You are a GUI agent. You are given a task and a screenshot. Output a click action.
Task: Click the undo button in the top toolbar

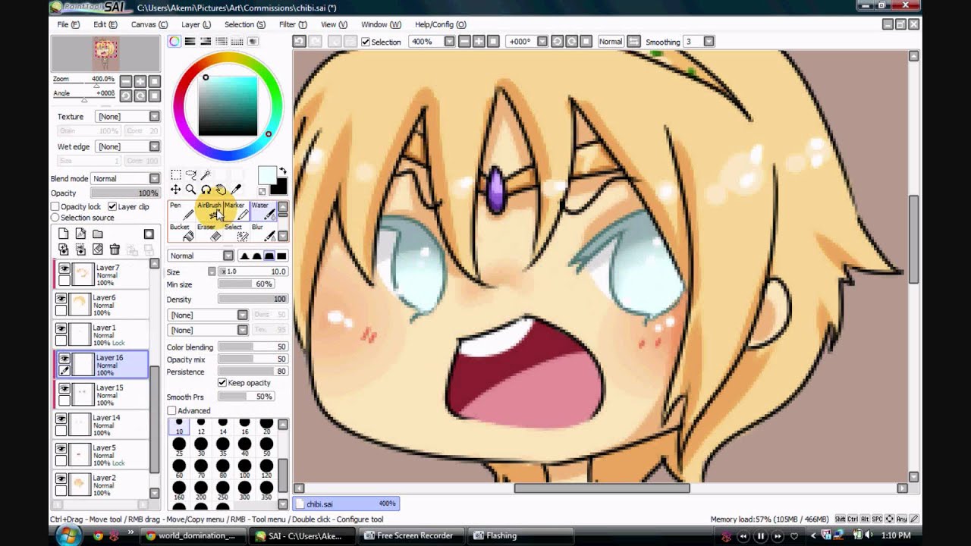(x=300, y=42)
